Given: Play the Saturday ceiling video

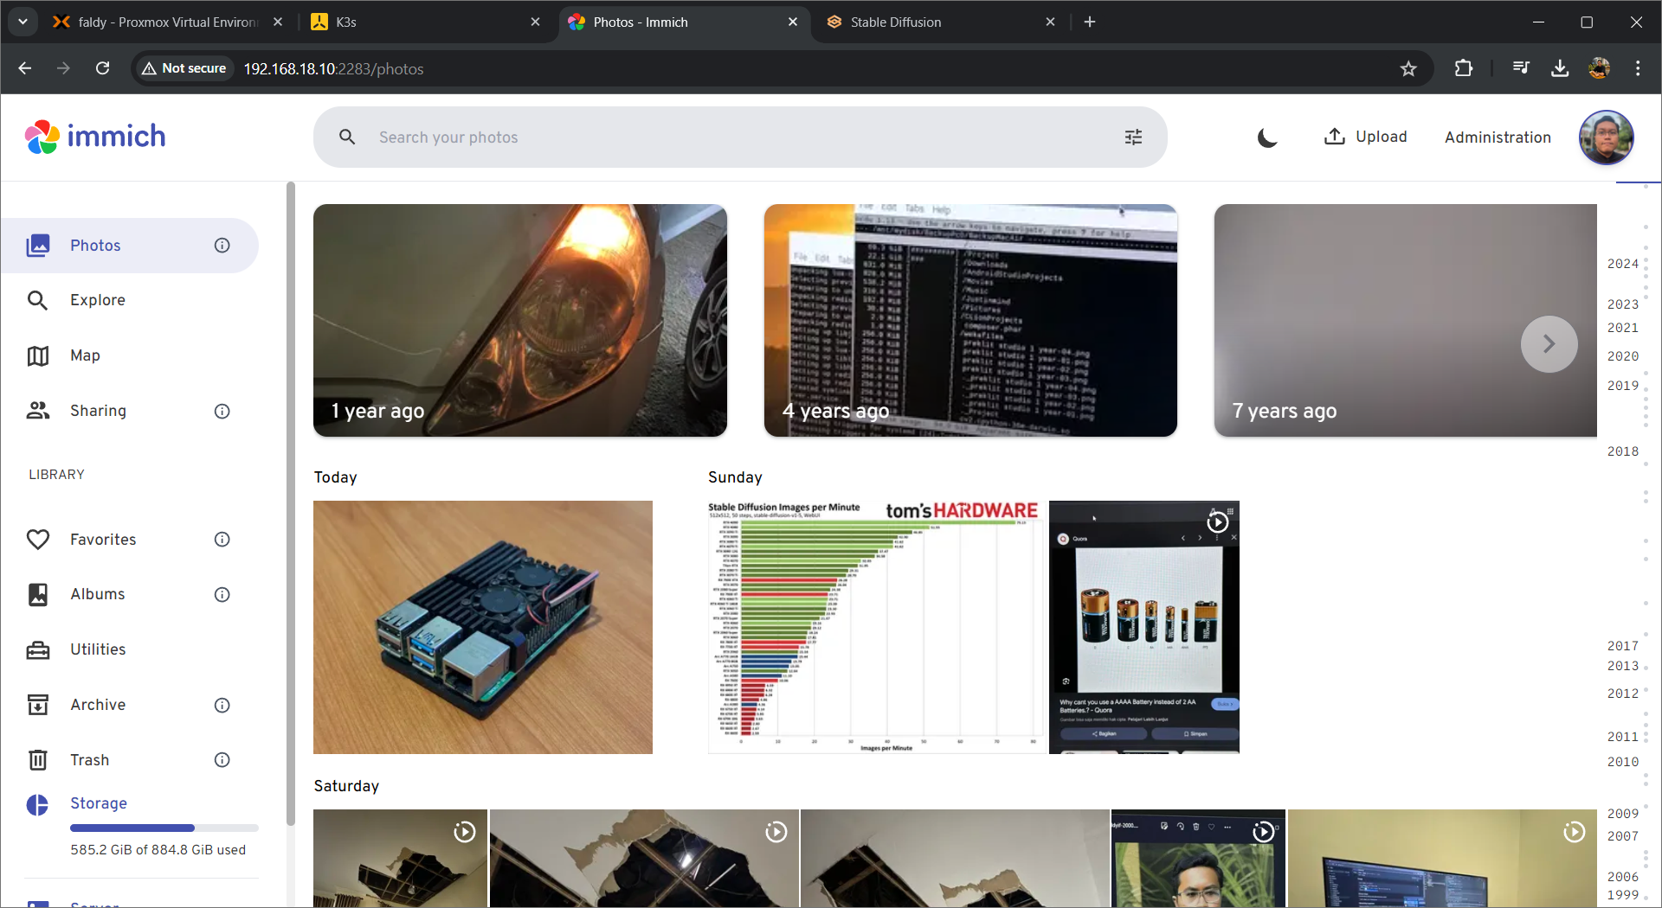Looking at the screenshot, I should [465, 832].
